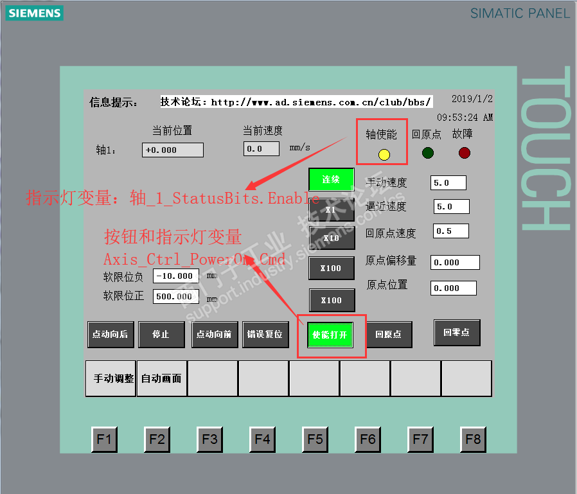Tap the F3 function key
Image resolution: width=577 pixels, height=494 pixels.
point(209,439)
